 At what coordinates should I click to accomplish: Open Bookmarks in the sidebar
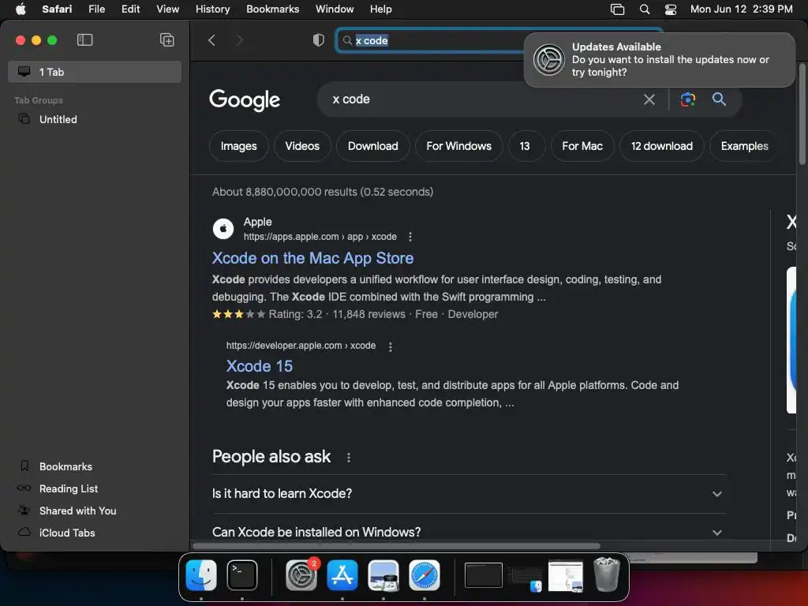tap(65, 466)
